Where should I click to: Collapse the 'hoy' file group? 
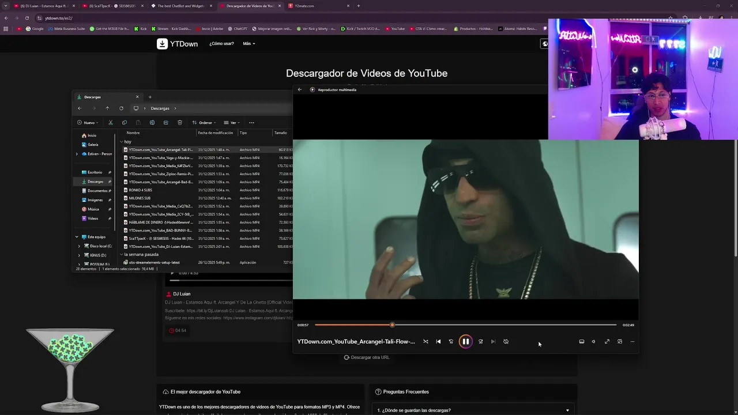(122, 141)
